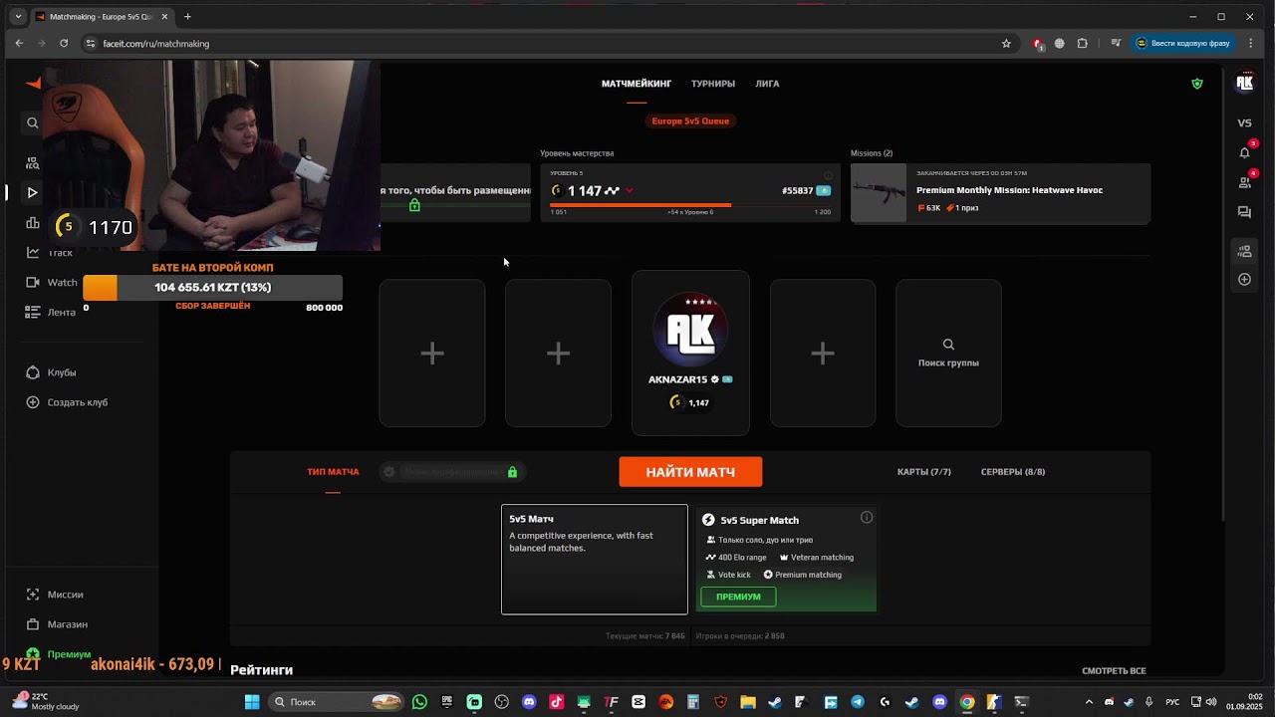This screenshot has height=717, width=1275.
Task: Open a new browser tab
Action: pyautogui.click(x=187, y=16)
